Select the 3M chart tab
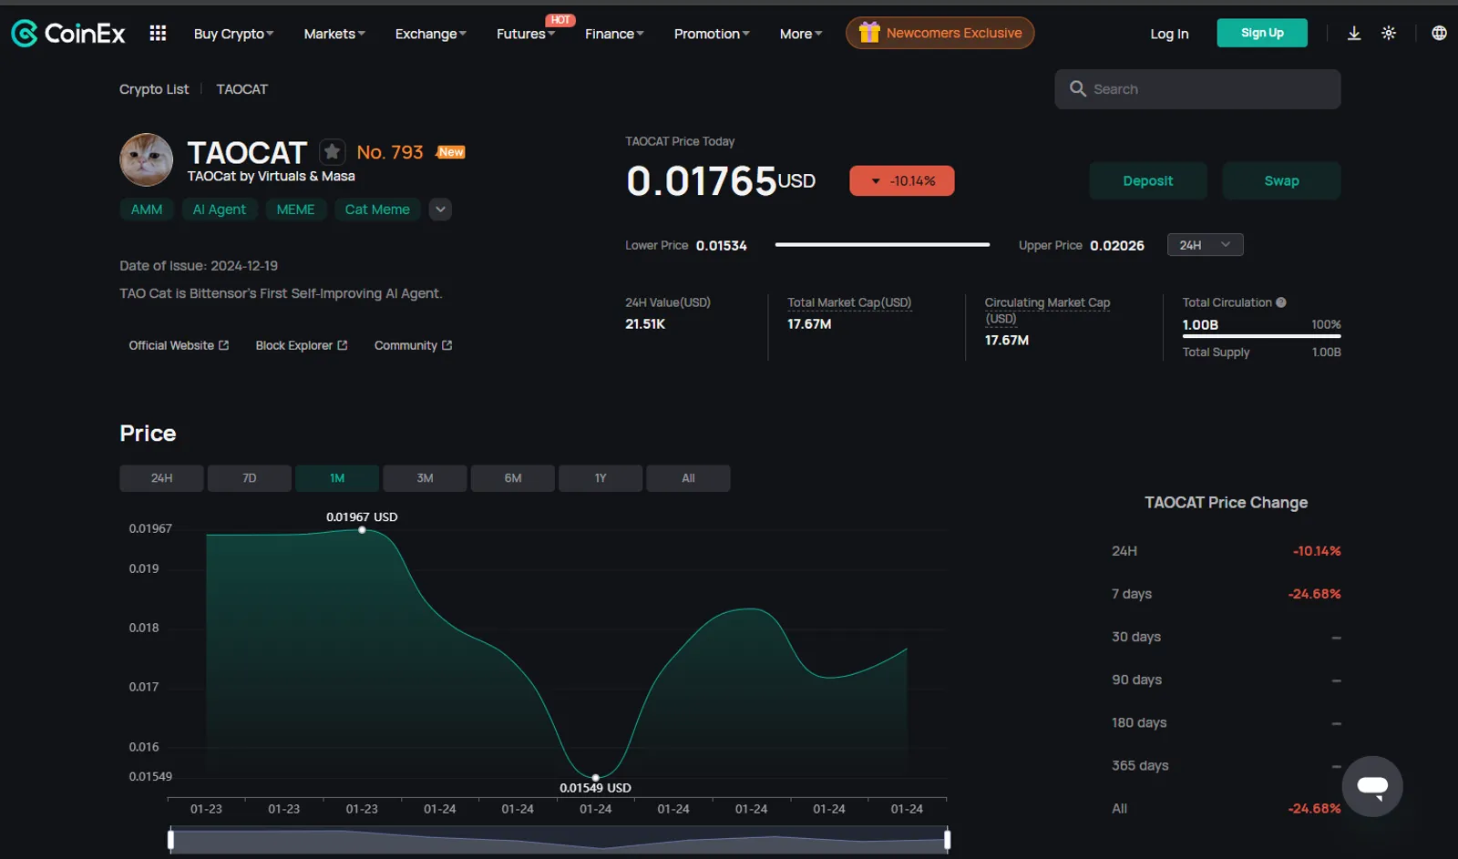 (x=425, y=478)
